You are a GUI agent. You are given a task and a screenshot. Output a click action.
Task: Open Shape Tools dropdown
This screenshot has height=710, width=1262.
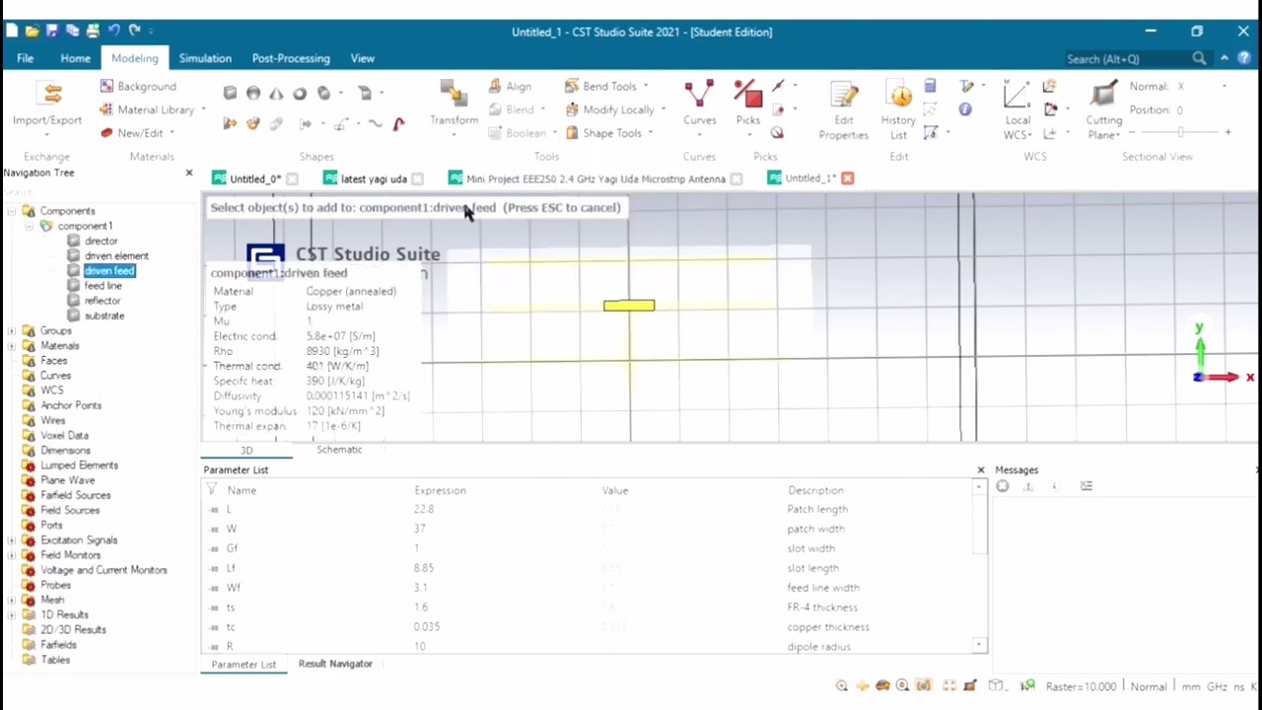[608, 133]
